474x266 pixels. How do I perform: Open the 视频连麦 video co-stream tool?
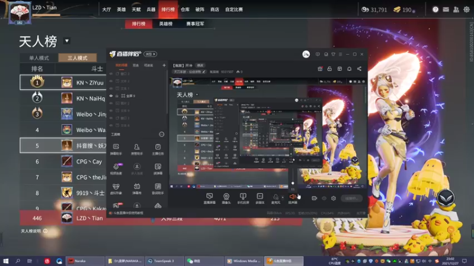[116, 169]
